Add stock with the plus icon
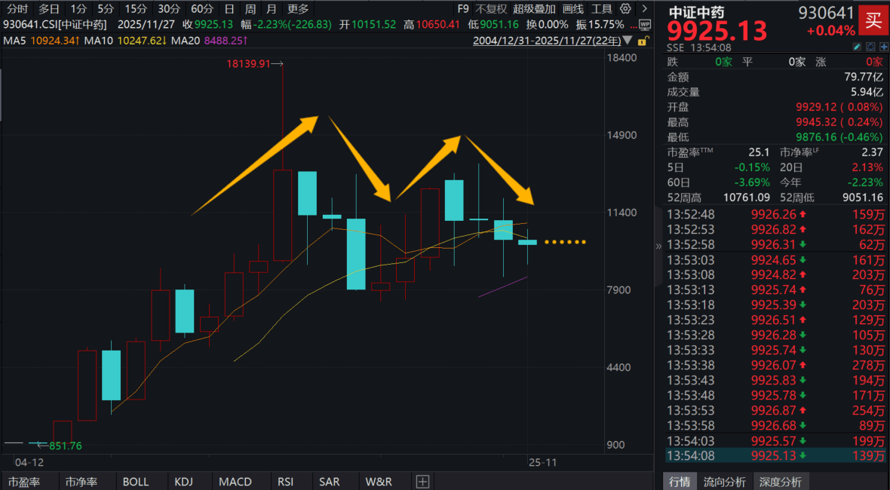Viewport: 890px width, 490px height. click(882, 47)
